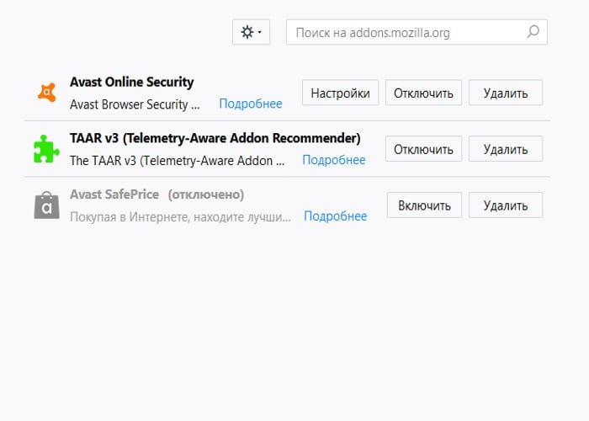Open Подробнее link for Avast Online Security

click(x=251, y=104)
